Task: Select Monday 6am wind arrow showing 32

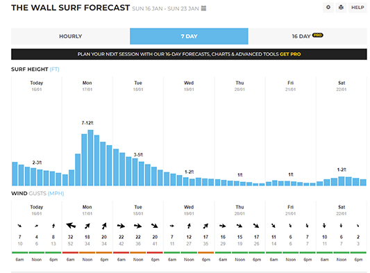Action: click(x=71, y=226)
